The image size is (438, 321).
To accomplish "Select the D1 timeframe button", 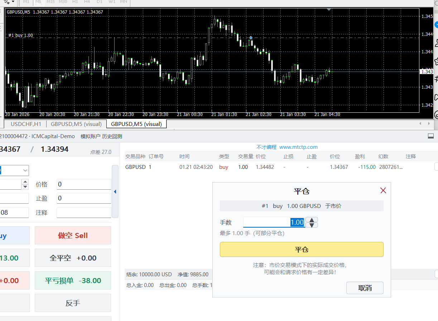I will 100,2.
